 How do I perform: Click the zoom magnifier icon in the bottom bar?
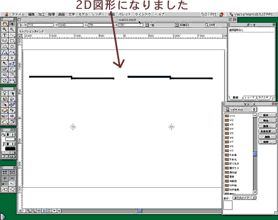(x=28, y=211)
